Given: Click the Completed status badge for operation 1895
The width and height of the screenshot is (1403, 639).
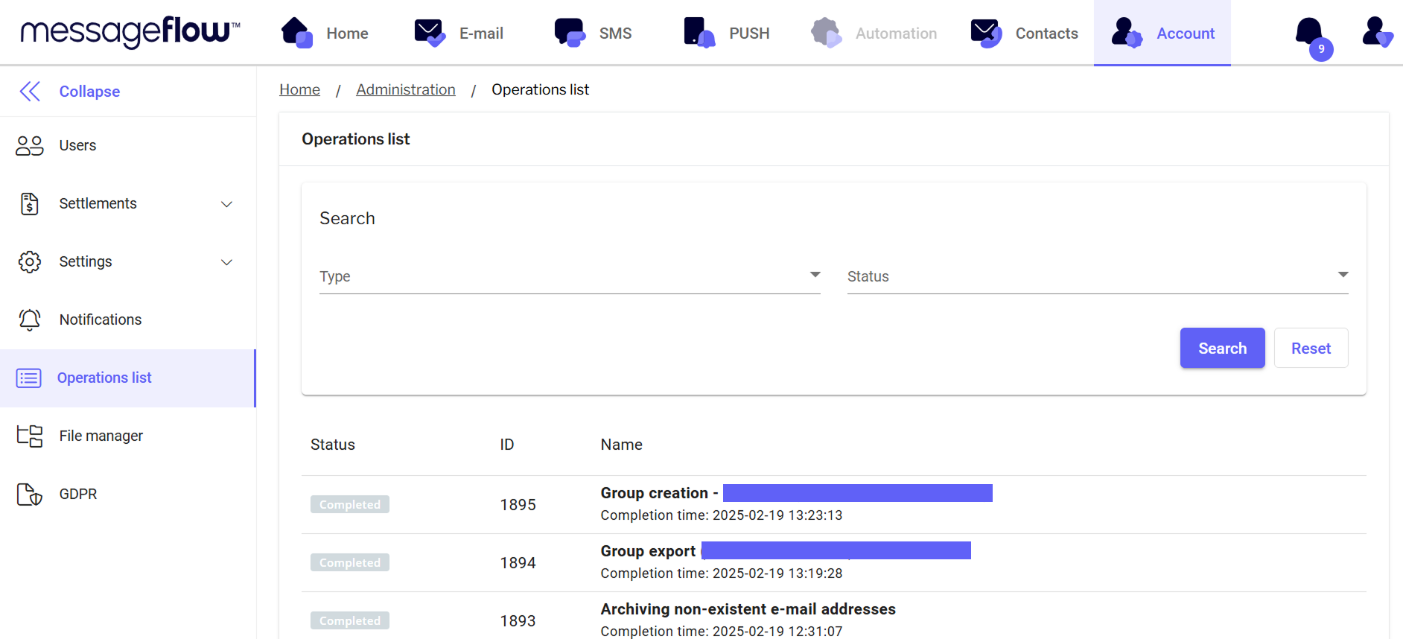Looking at the screenshot, I should coord(350,505).
